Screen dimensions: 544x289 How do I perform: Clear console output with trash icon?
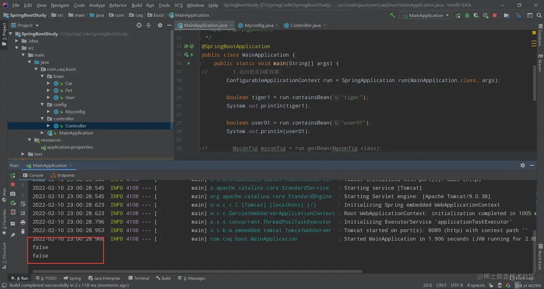(x=23, y=232)
